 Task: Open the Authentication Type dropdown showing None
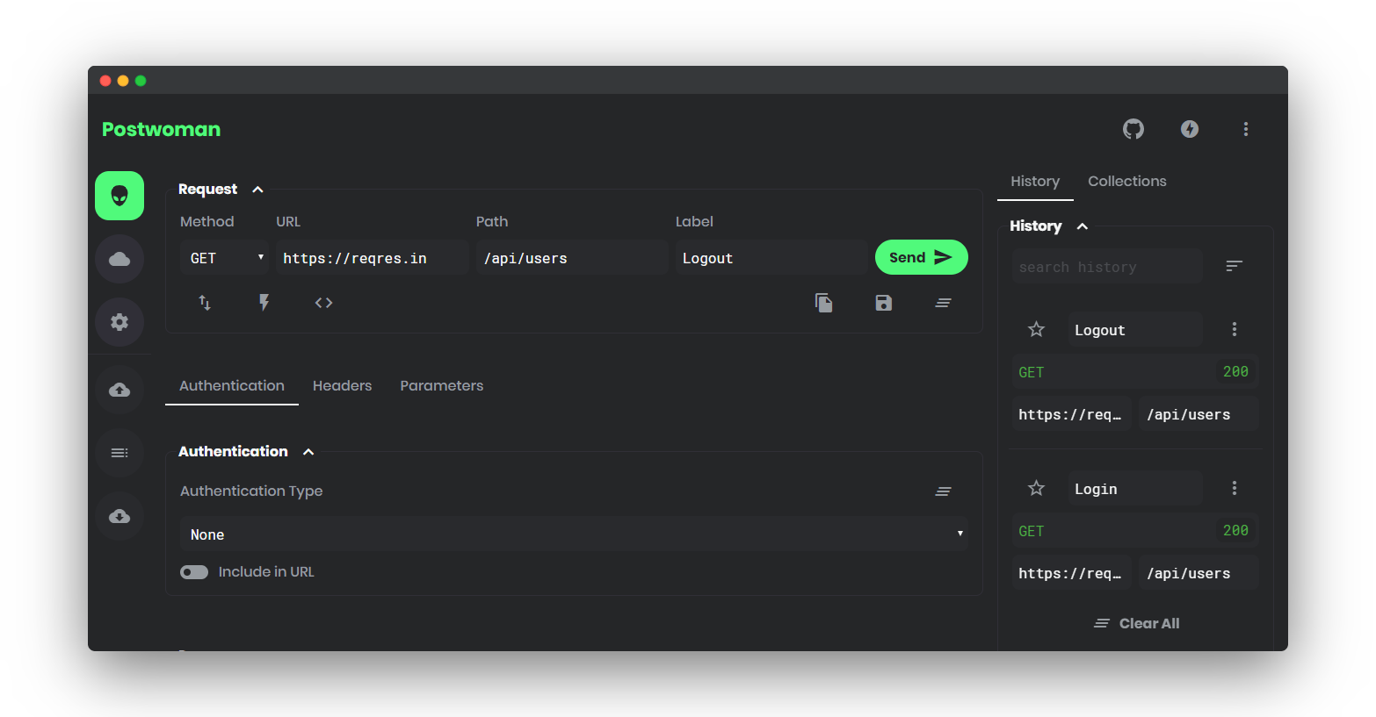tap(574, 534)
